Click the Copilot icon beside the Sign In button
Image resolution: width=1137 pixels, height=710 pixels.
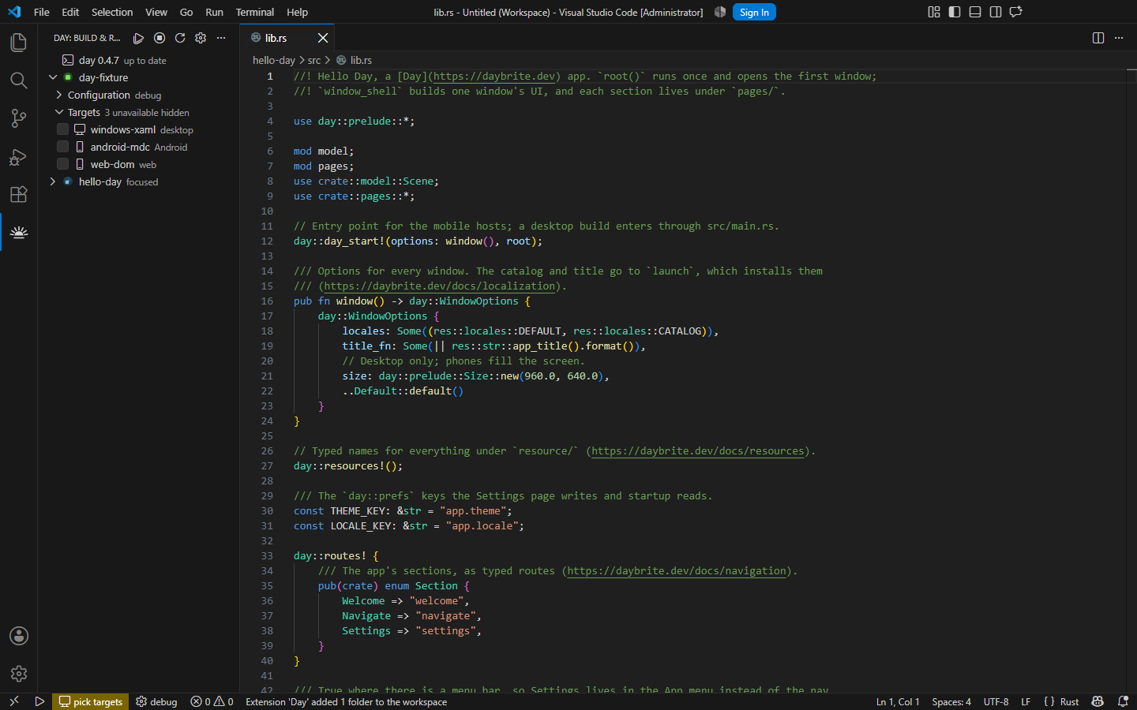click(x=720, y=12)
